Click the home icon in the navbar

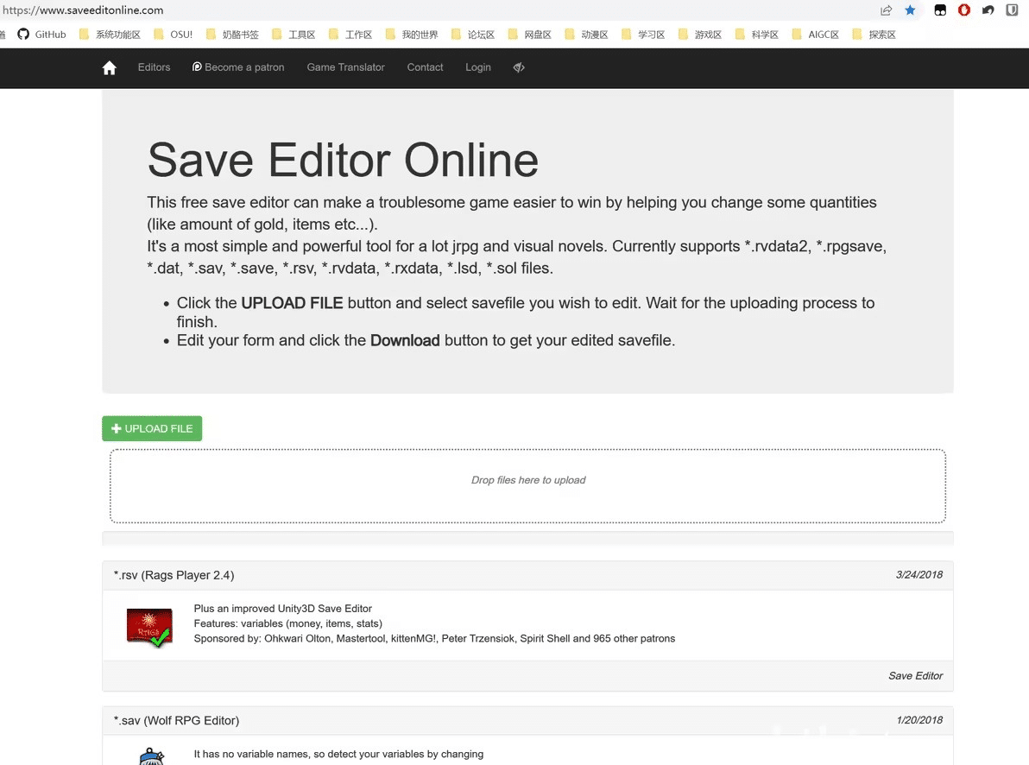[109, 67]
